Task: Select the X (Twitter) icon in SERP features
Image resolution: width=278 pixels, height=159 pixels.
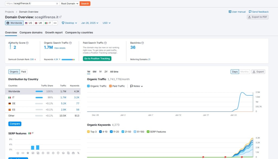Action: (78, 153)
